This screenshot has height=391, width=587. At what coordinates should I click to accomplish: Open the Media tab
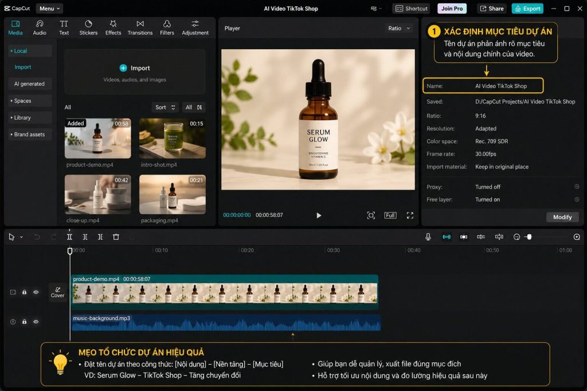[x=15, y=28]
